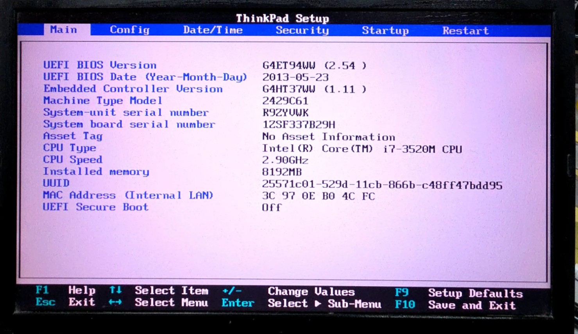Click the 'System-unit serial number' label
Screen dimensions: 578x334
coord(126,113)
